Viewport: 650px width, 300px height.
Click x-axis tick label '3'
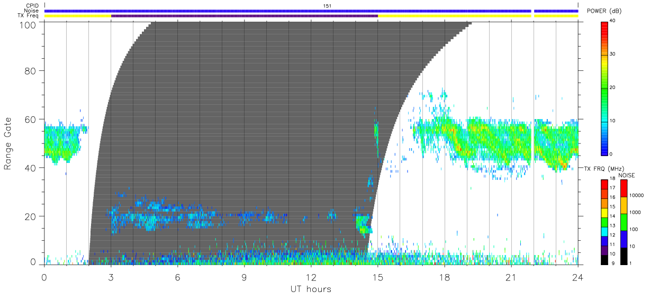[111, 277]
